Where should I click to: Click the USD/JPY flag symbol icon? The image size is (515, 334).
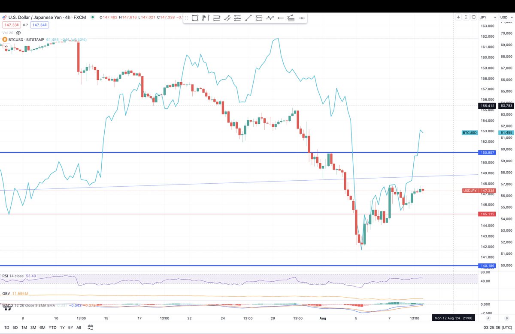coord(4,18)
